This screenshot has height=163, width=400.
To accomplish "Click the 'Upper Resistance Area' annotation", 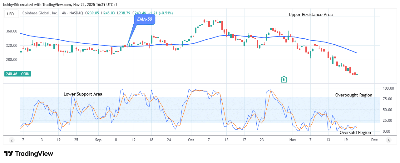I will pyautogui.click(x=311, y=14).
